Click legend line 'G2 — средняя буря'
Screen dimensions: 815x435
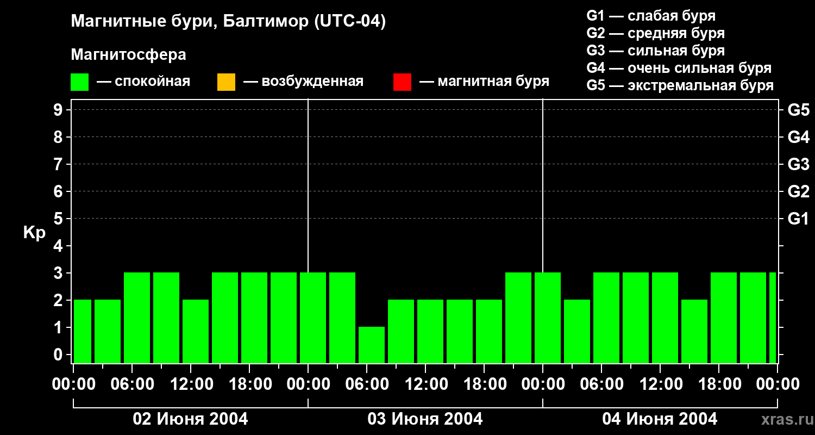[x=656, y=33]
